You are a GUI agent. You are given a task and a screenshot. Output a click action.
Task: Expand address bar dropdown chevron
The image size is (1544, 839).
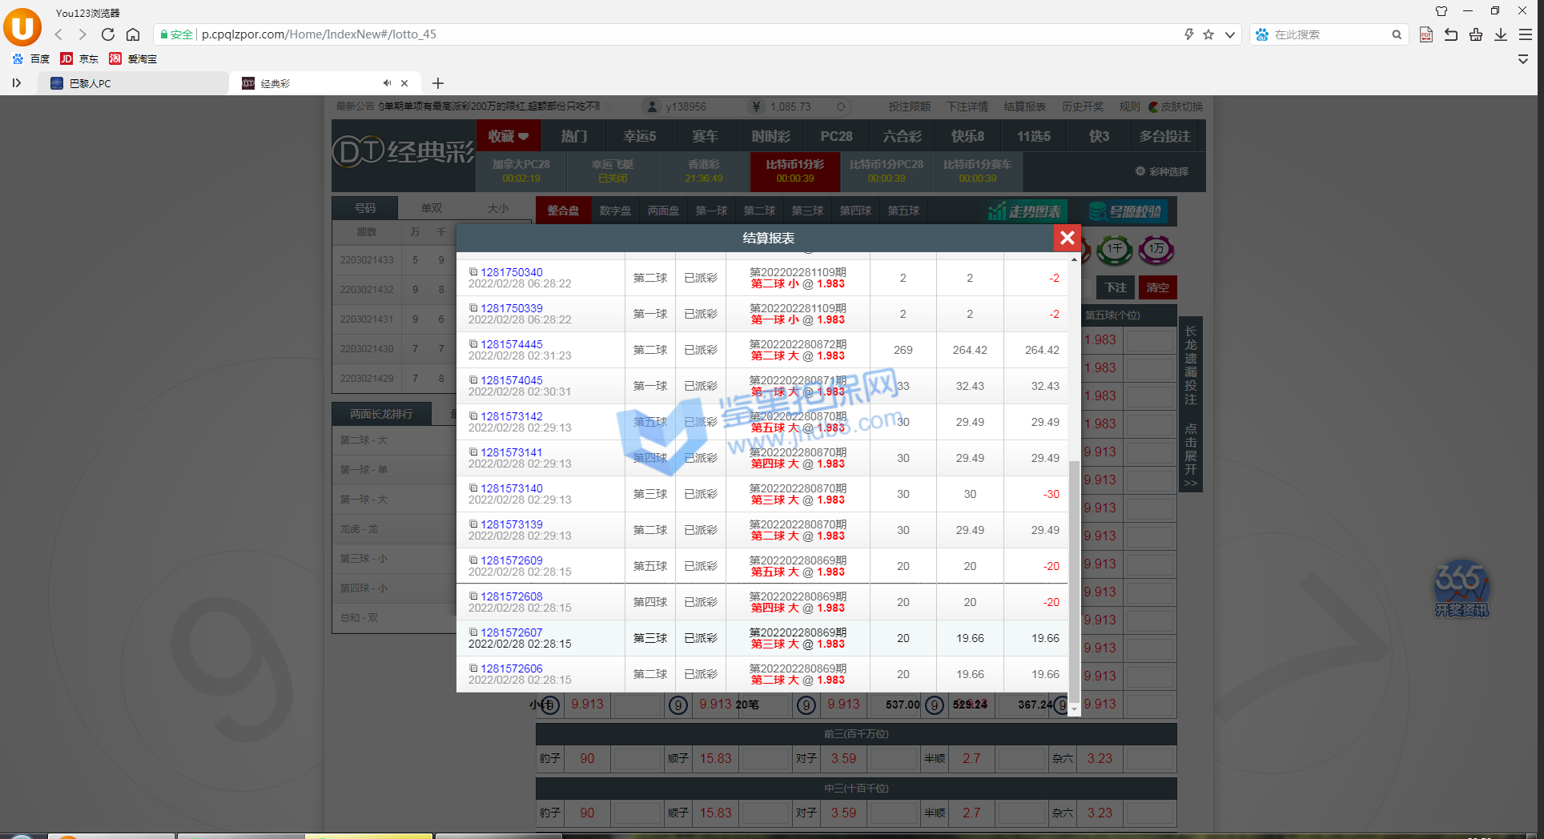click(x=1229, y=34)
